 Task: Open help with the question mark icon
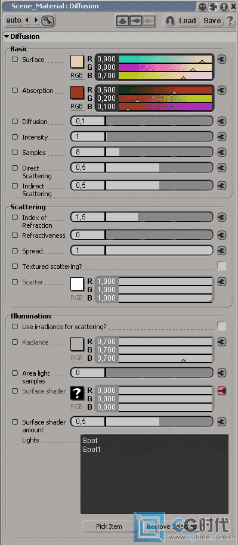click(230, 20)
